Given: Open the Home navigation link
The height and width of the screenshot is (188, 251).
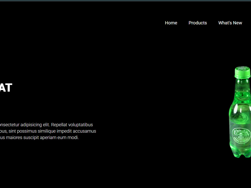Looking at the screenshot, I should point(171,23).
